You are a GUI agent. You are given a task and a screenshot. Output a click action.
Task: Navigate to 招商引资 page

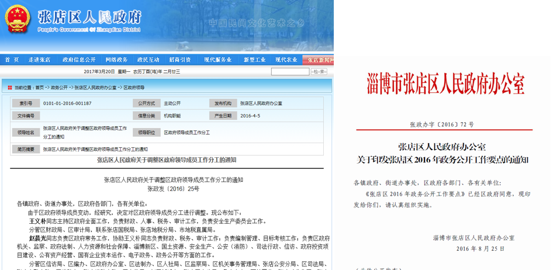pyautogui.click(x=180, y=60)
